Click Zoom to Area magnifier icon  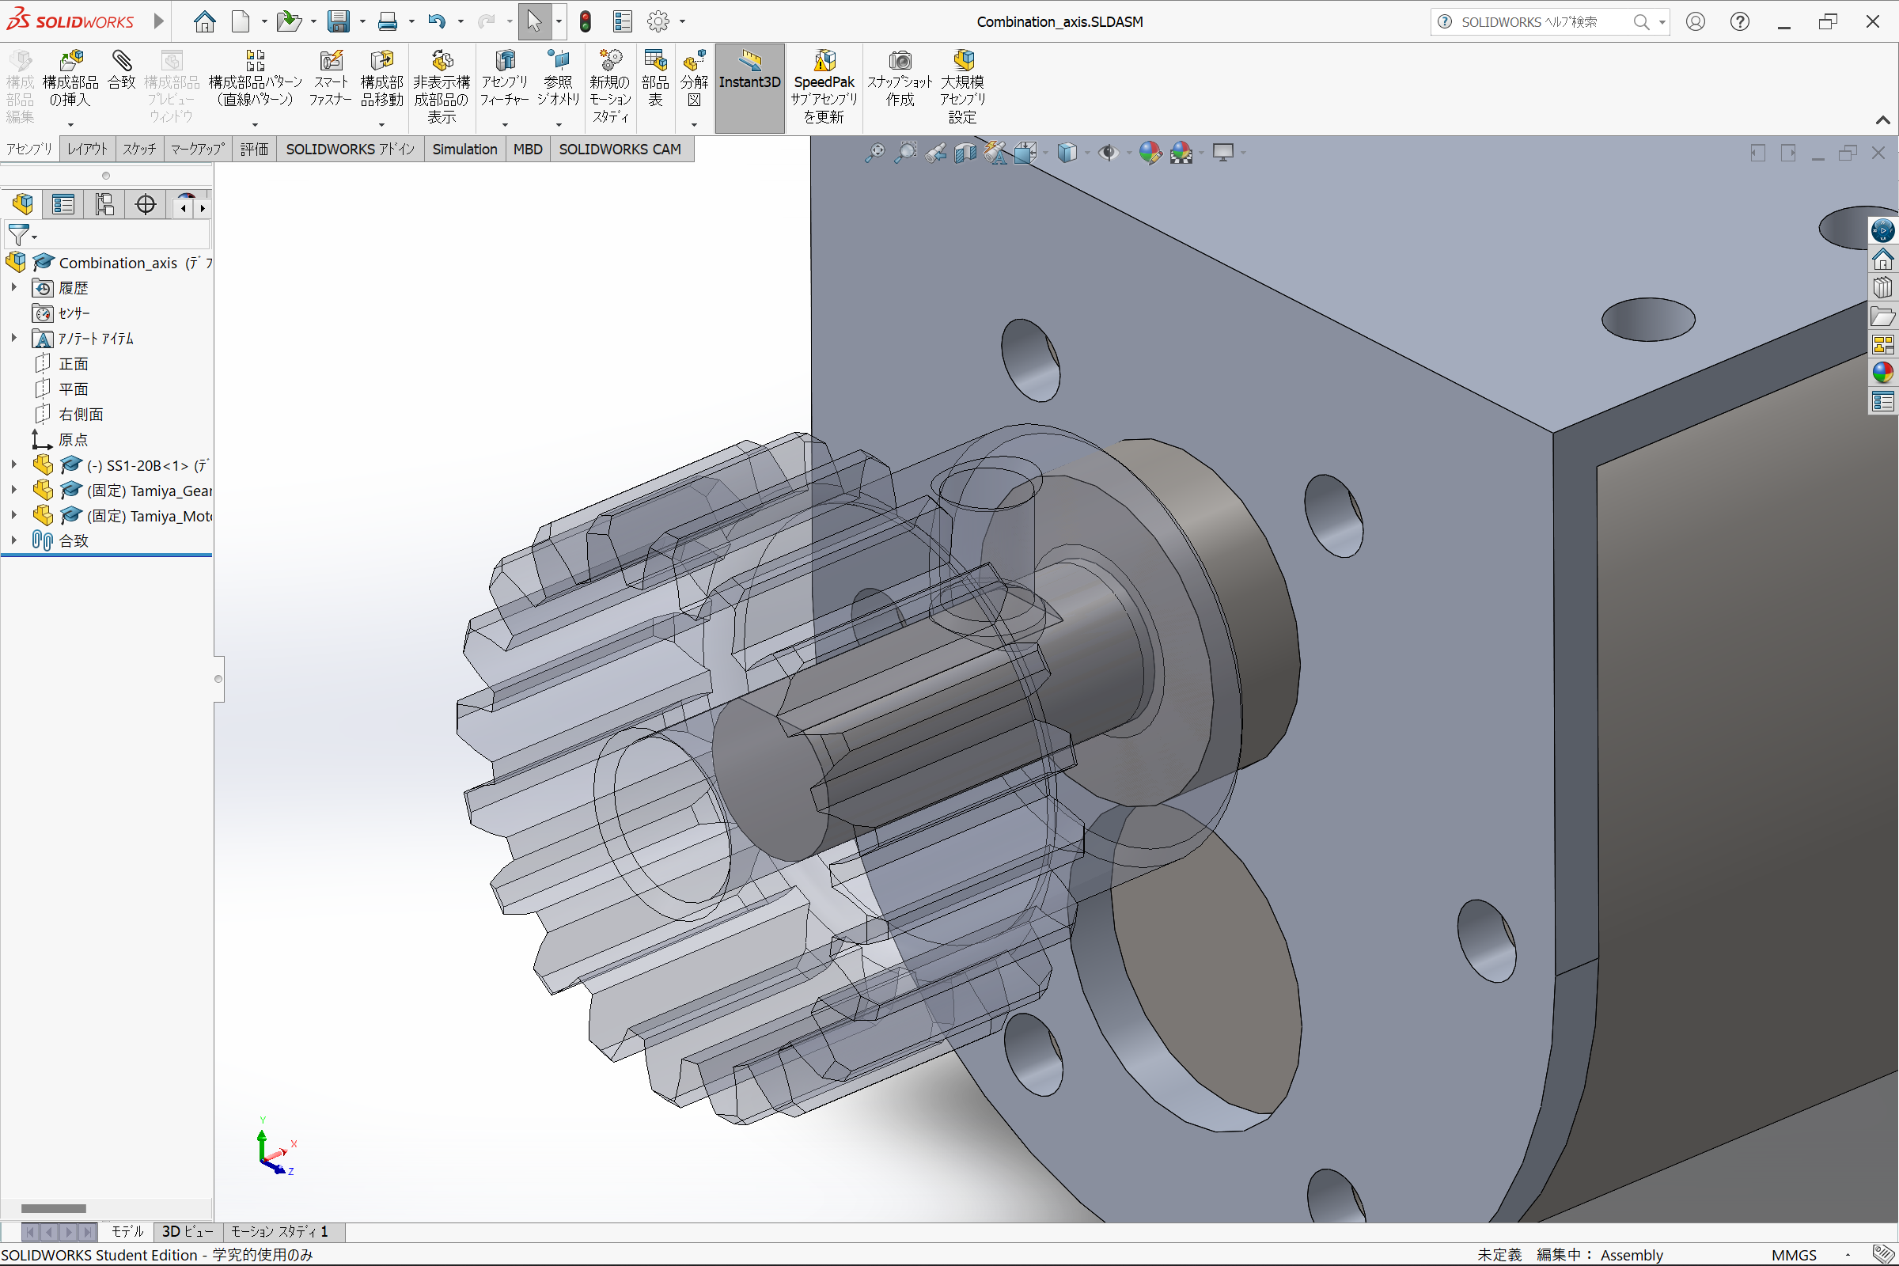click(906, 152)
